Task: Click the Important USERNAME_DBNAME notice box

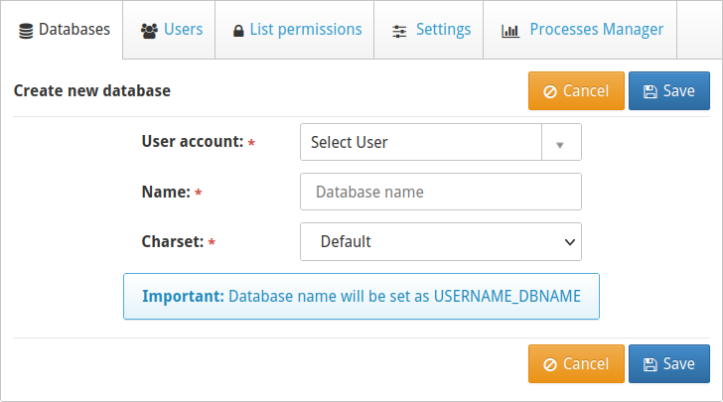Action: click(361, 296)
